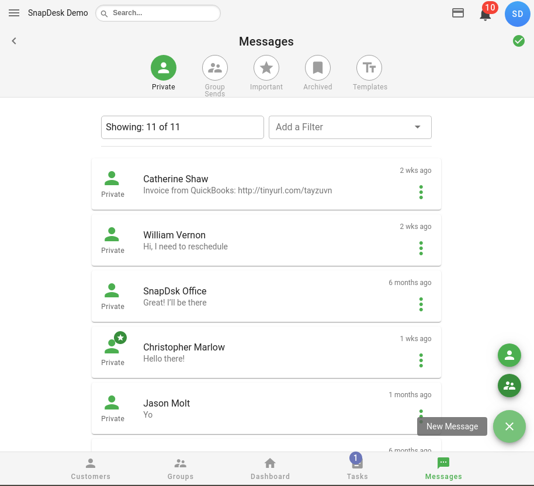
Task: Click Catherine Shaw's private person icon
Action: click(112, 178)
